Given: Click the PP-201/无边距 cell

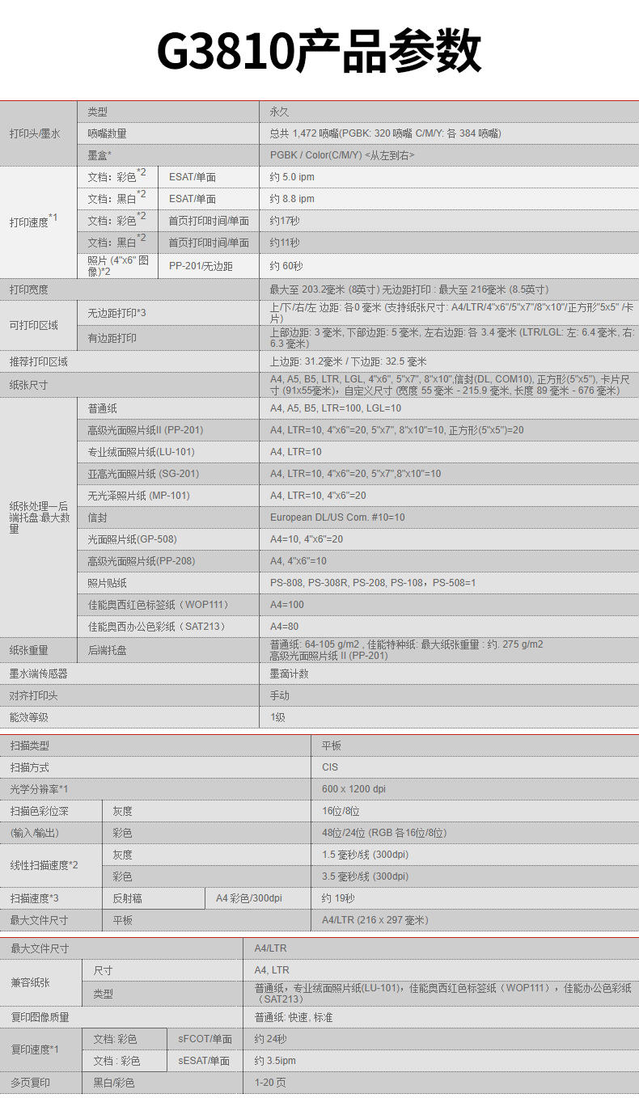Looking at the screenshot, I should (x=201, y=266).
